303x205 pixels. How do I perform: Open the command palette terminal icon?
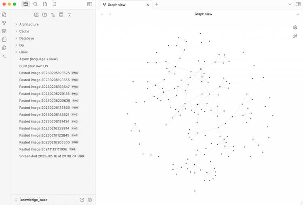pos(4,56)
